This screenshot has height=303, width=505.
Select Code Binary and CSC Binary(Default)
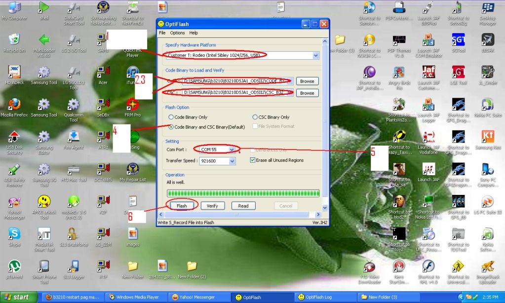(x=171, y=127)
